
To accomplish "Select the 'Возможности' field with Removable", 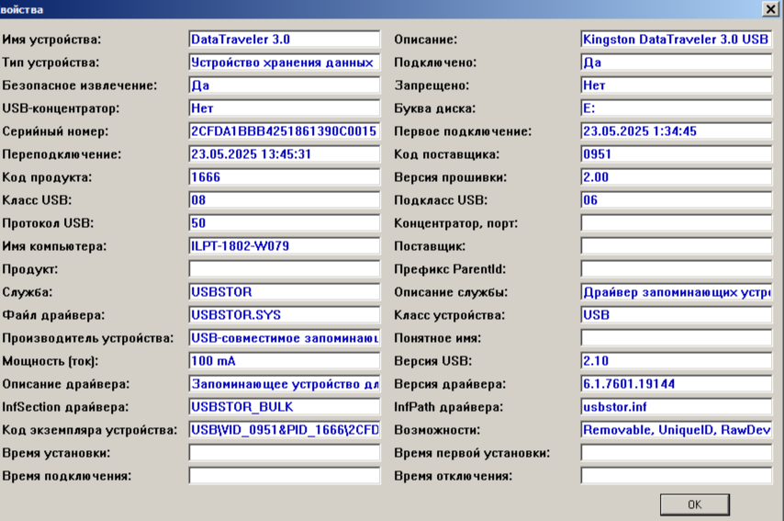I will pos(676,430).
